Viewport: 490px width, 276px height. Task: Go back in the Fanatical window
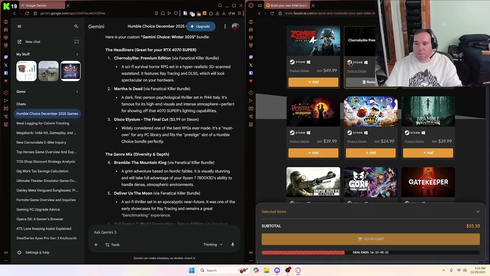point(260,13)
